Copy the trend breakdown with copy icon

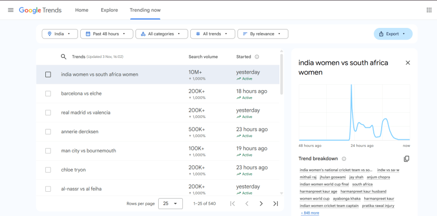pos(406,159)
